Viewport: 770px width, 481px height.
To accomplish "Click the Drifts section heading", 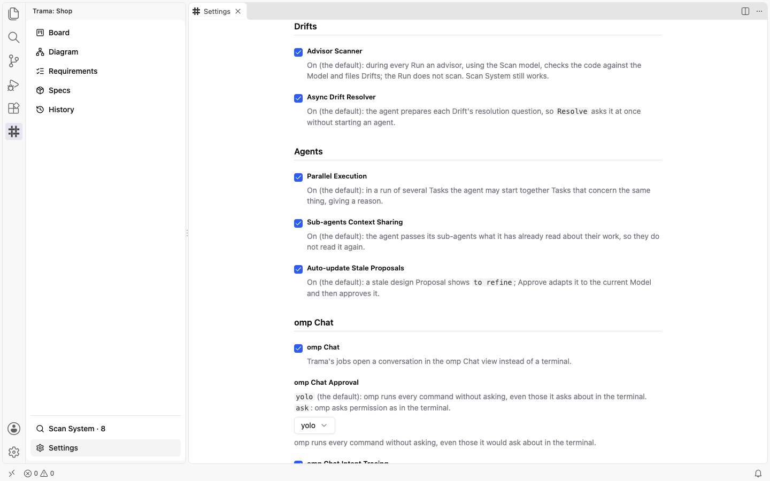I will pos(305,26).
